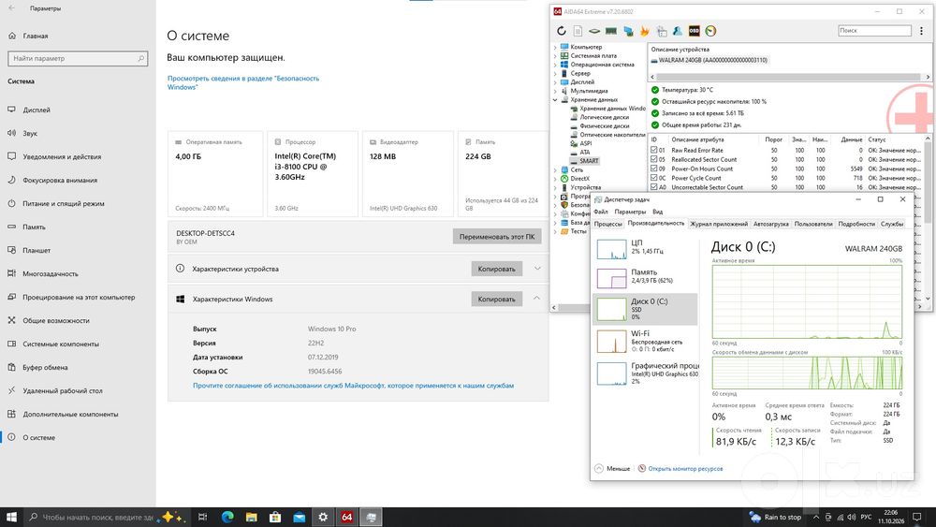Uncheck attribute A0 Uncorrectable Sector Count
Image resolution: width=936 pixels, height=527 pixels.
(x=653, y=187)
